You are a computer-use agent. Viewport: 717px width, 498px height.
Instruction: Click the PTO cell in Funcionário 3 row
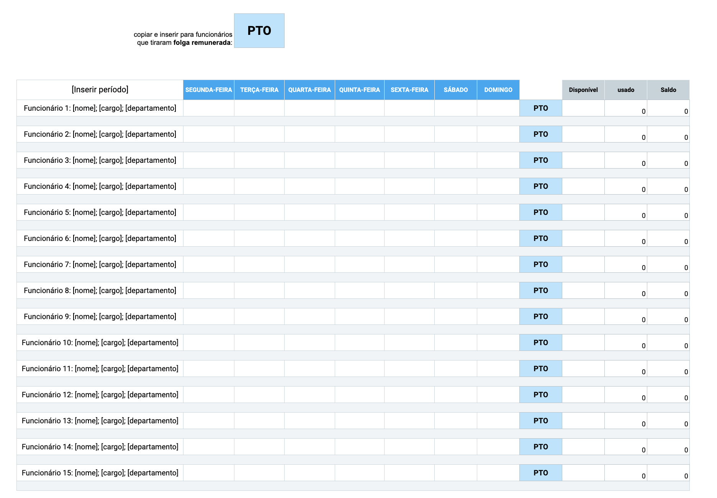(541, 160)
